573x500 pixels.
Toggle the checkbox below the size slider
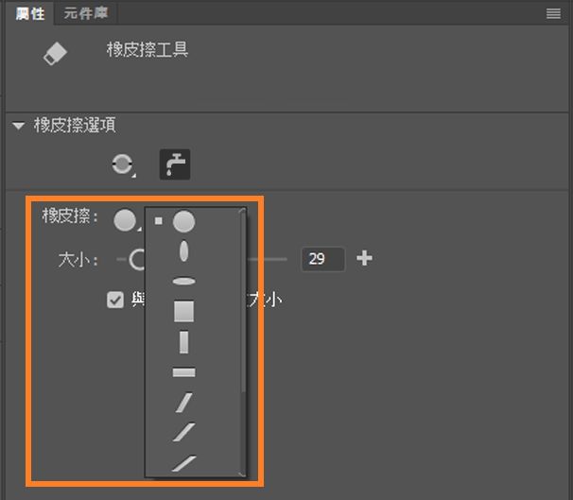115,301
